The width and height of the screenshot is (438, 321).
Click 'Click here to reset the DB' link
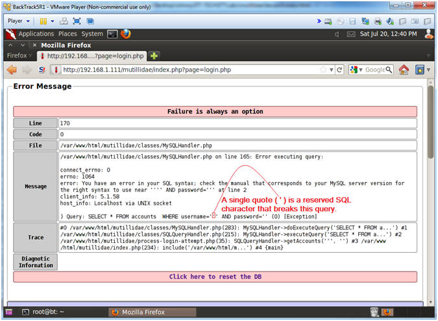(x=215, y=277)
